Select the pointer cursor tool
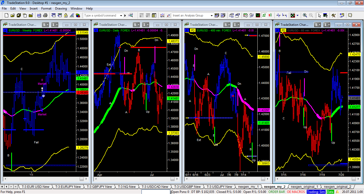364x194 pixels. (x=319, y=15)
